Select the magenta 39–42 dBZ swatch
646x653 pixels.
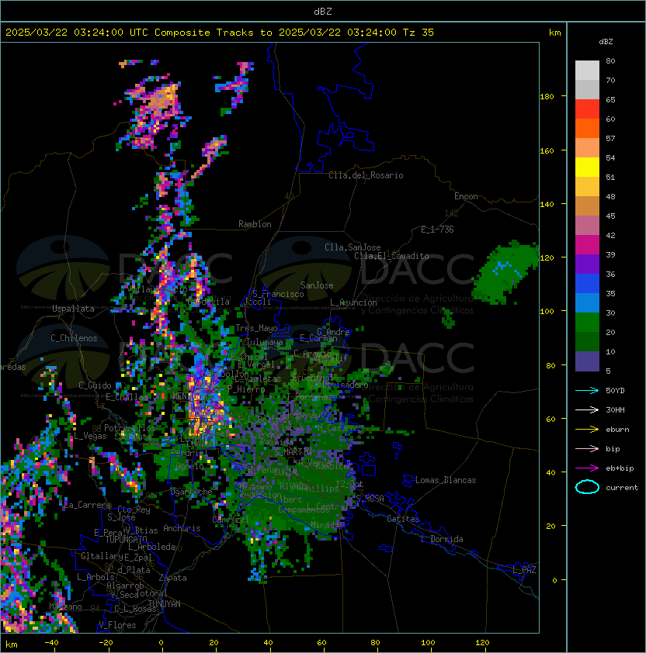[587, 245]
